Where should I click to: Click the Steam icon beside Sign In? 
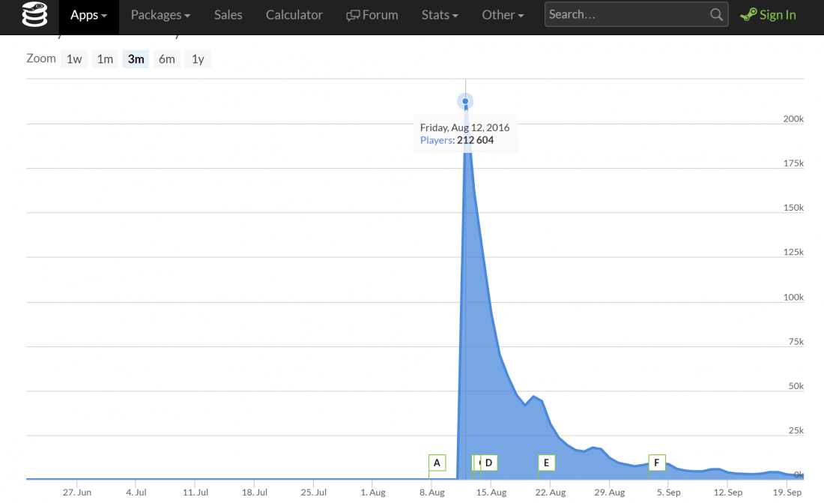pos(748,15)
